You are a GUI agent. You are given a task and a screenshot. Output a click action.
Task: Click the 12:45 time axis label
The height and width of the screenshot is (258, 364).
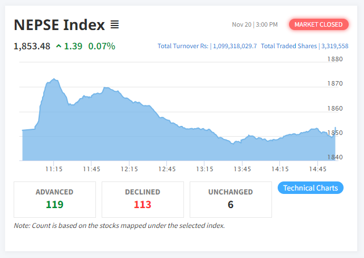[x=167, y=169]
